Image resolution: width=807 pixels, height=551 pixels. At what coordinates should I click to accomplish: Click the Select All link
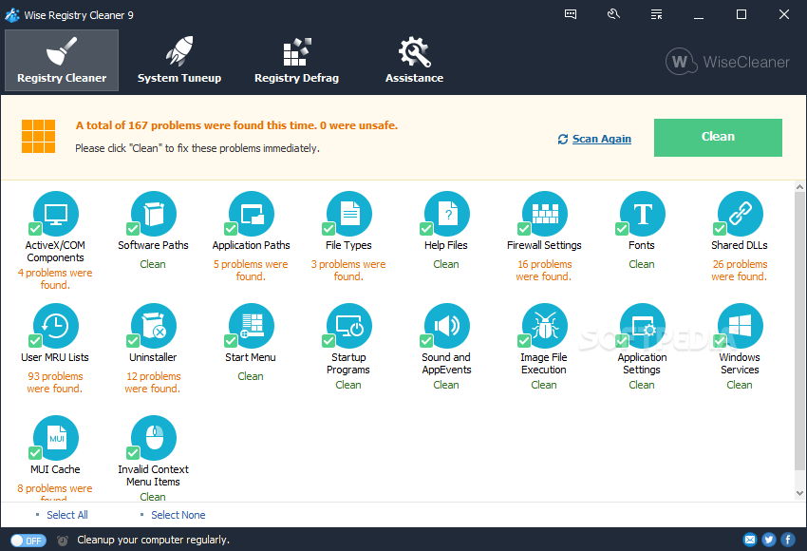pos(66,515)
